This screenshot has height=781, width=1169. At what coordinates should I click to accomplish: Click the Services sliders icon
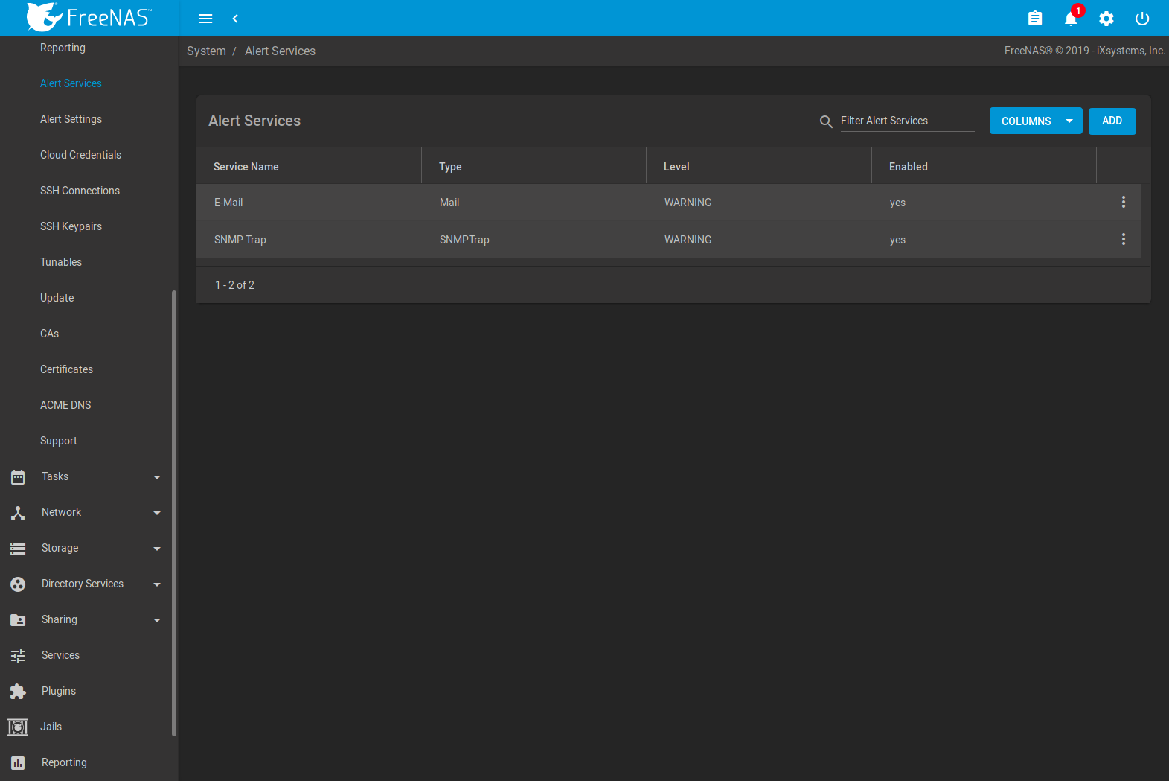point(18,655)
